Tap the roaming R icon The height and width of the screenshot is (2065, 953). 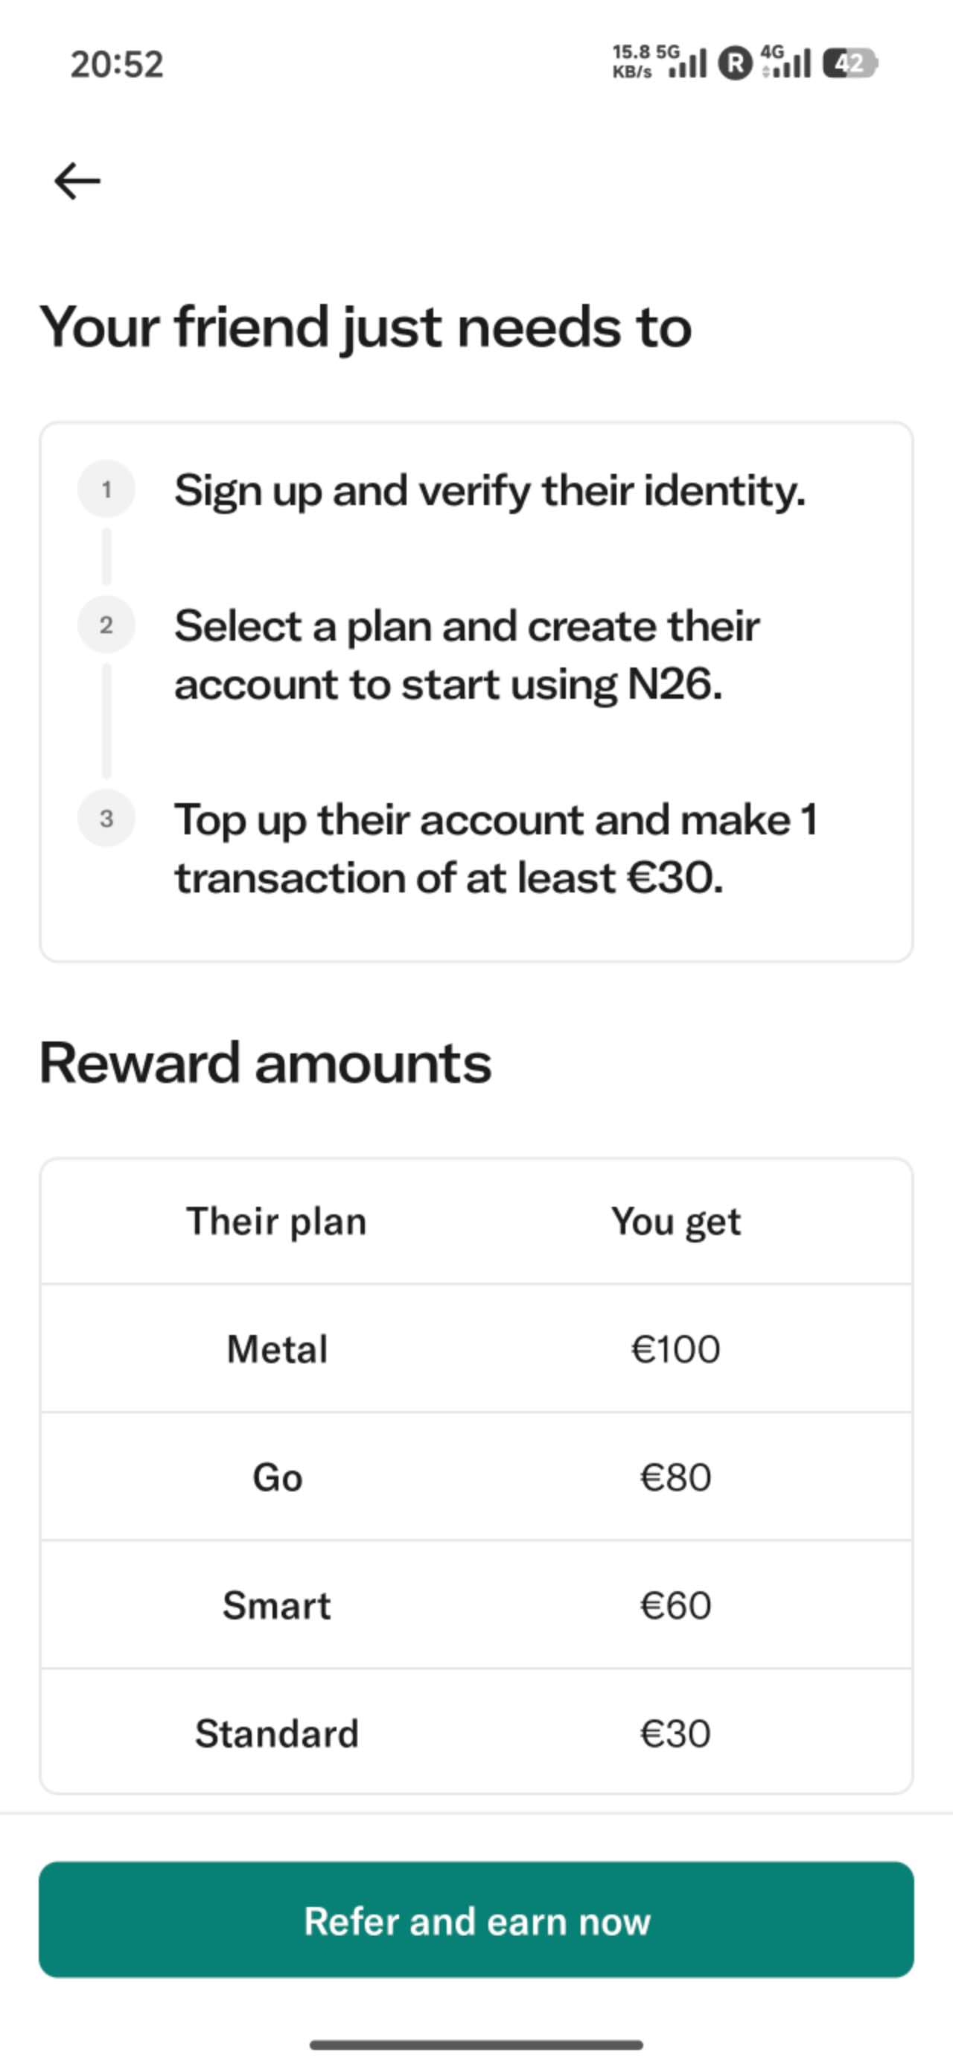click(734, 63)
